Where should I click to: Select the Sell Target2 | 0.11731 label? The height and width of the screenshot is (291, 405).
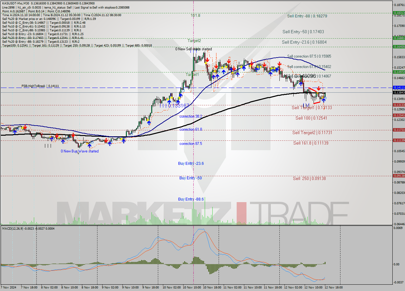click(312, 133)
